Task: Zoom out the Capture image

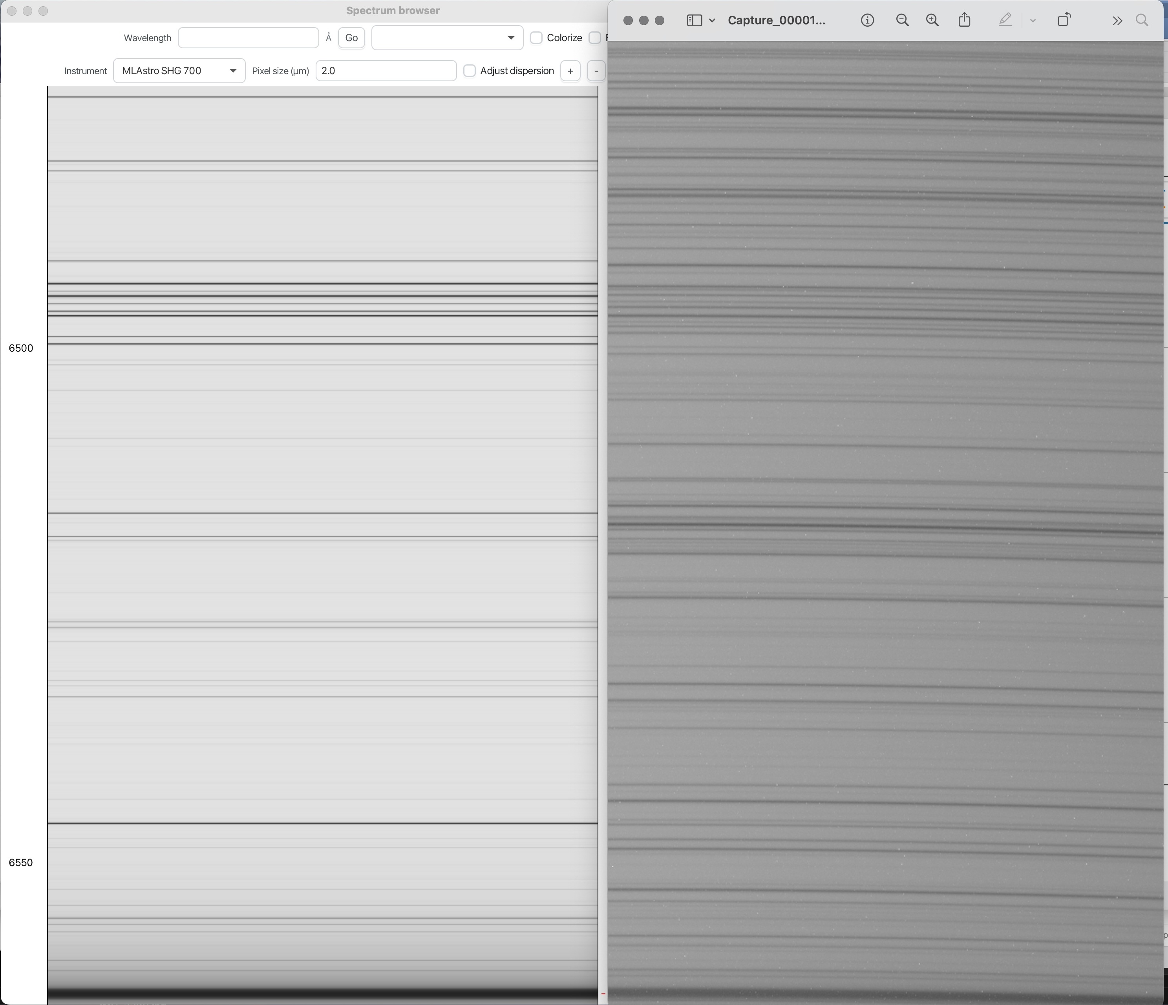Action: [902, 20]
